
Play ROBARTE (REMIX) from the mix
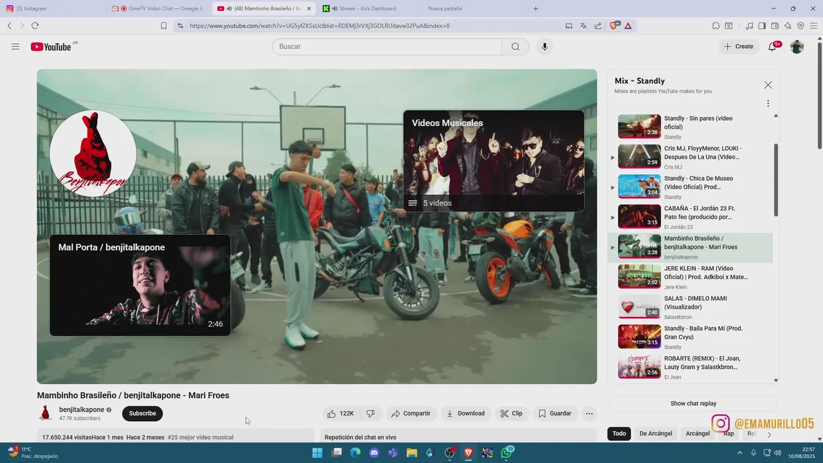tap(691, 367)
